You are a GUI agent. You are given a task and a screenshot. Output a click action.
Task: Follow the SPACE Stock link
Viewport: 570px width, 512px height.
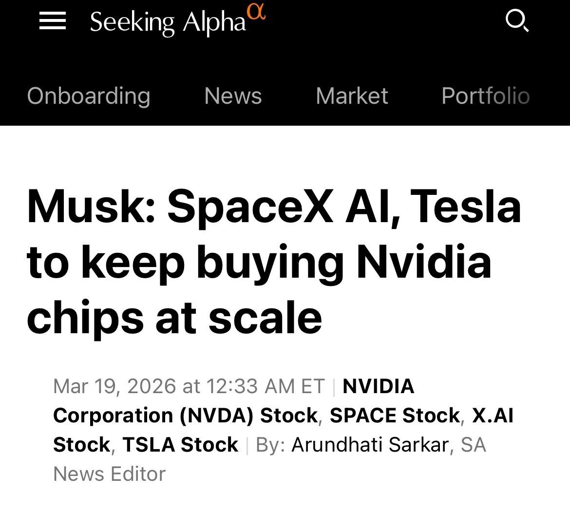point(395,415)
